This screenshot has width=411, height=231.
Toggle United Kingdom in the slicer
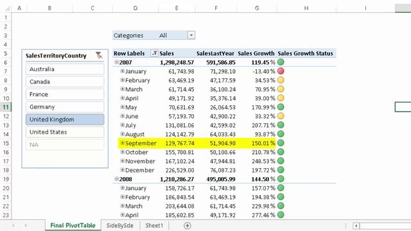(65, 119)
